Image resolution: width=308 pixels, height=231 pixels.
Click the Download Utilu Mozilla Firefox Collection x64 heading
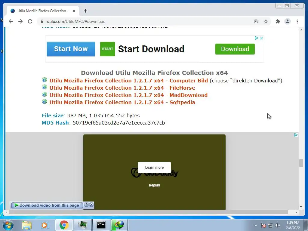coord(154,73)
